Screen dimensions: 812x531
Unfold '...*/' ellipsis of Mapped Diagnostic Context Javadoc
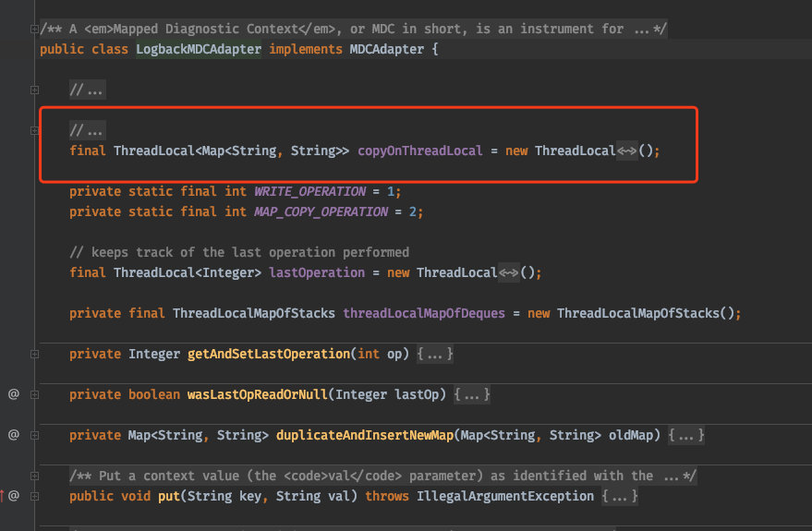650,29
